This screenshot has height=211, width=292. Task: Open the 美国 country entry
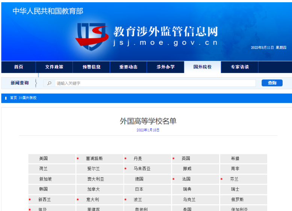click(44, 159)
